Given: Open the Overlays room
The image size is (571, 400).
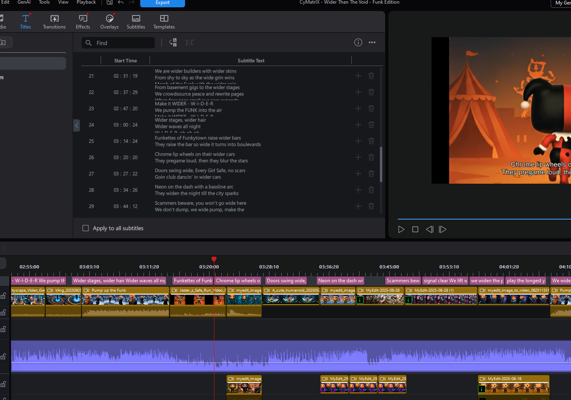Looking at the screenshot, I should [109, 22].
